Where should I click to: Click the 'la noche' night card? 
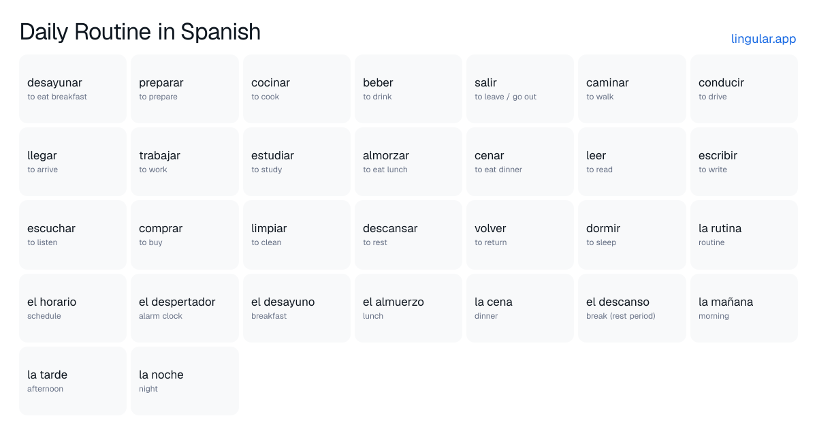click(185, 381)
